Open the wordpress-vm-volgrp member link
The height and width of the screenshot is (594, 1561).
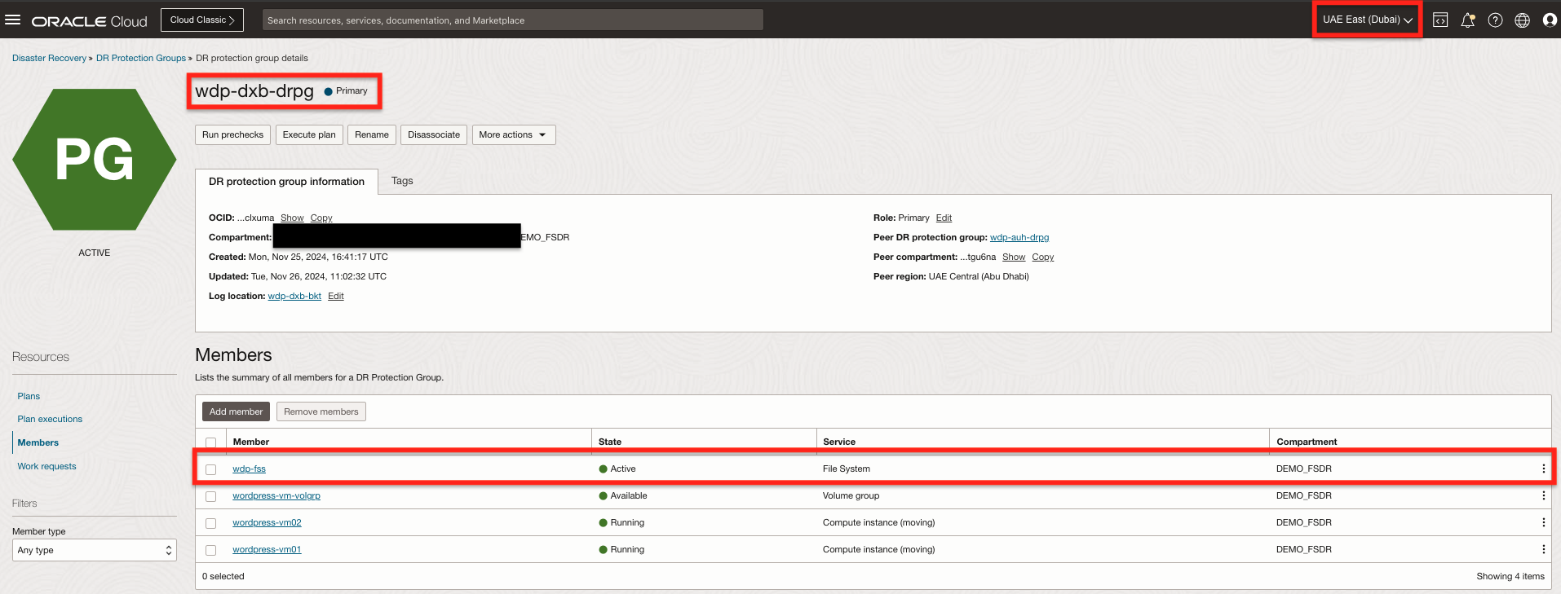[276, 495]
